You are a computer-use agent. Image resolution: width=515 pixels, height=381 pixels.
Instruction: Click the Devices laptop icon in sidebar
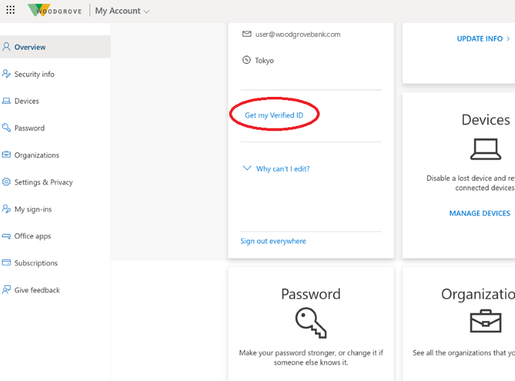coord(6,101)
